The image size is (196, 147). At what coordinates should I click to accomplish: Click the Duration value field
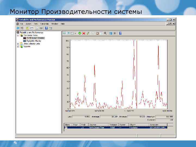pos(164,120)
